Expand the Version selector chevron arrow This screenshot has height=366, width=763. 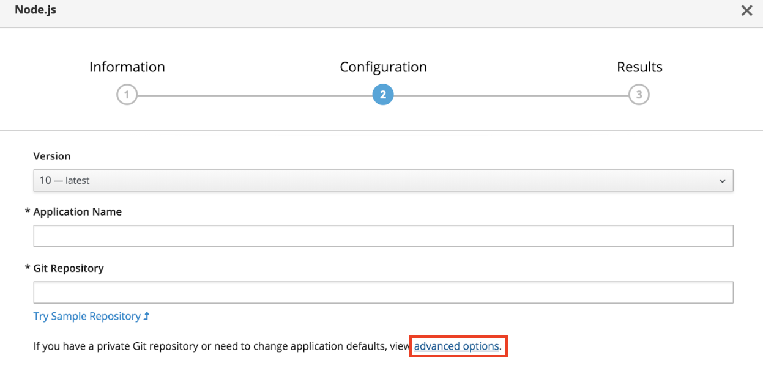(x=723, y=181)
